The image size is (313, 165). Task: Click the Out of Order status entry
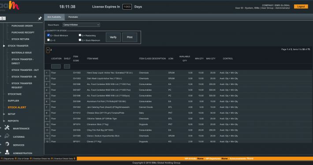pos(25,159)
